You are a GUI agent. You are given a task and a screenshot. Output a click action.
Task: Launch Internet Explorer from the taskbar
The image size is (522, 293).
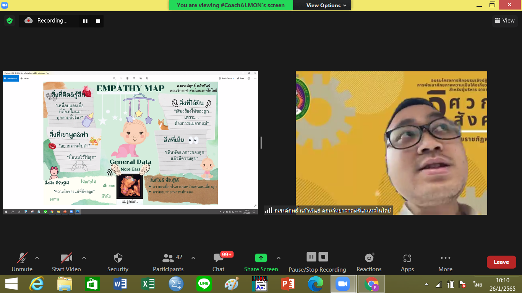[x=37, y=284]
